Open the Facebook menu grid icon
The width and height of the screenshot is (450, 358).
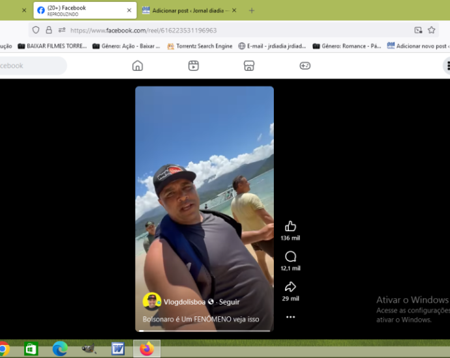click(x=447, y=66)
